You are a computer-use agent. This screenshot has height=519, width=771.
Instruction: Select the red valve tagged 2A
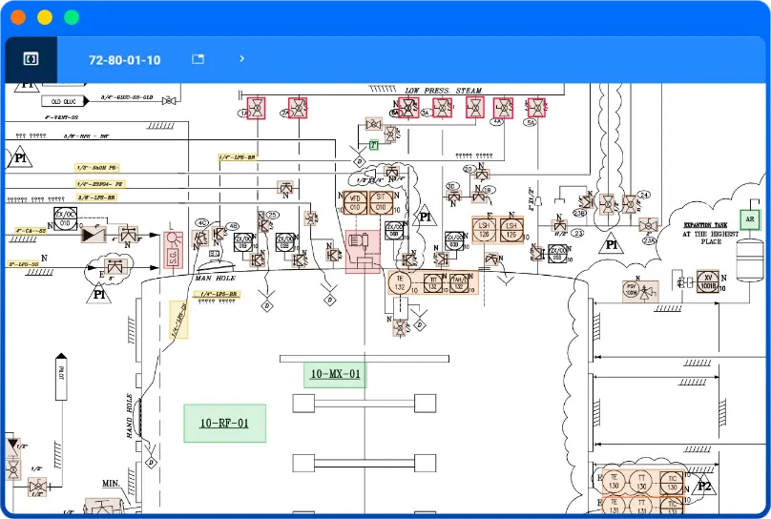point(298,108)
